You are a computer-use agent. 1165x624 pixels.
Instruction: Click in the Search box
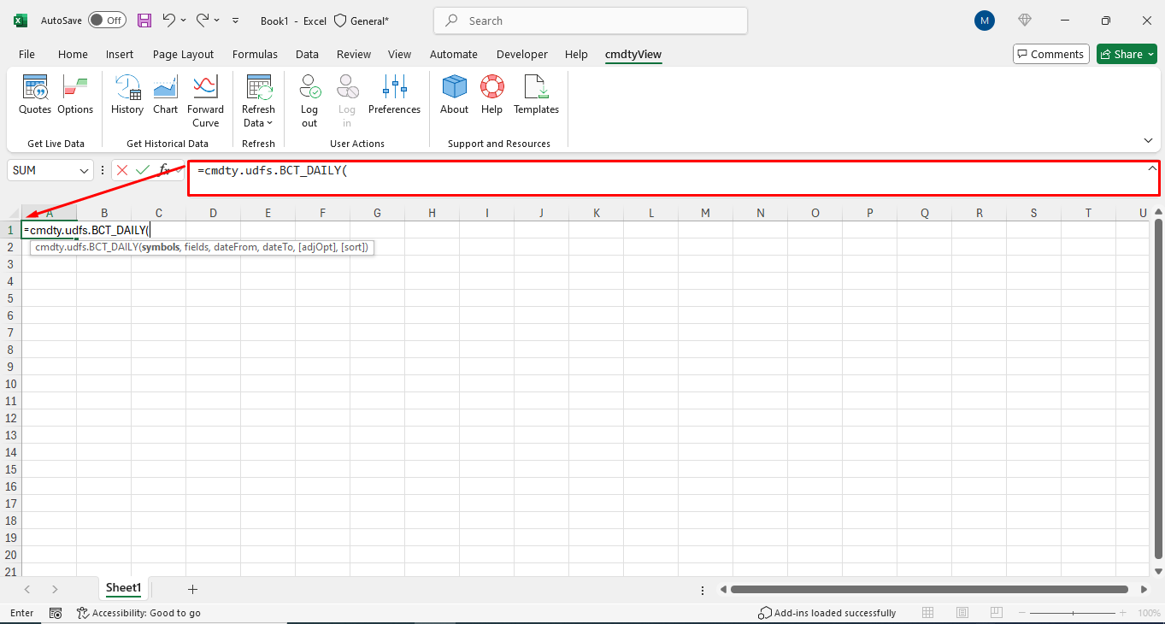tap(591, 21)
